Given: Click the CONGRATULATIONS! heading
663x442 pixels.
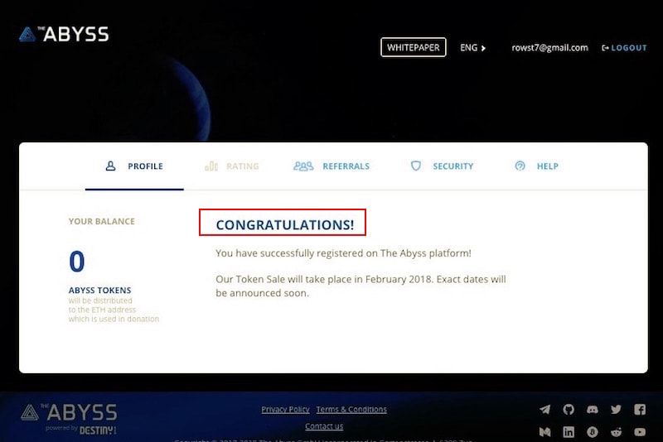Looking at the screenshot, I should pos(285,224).
